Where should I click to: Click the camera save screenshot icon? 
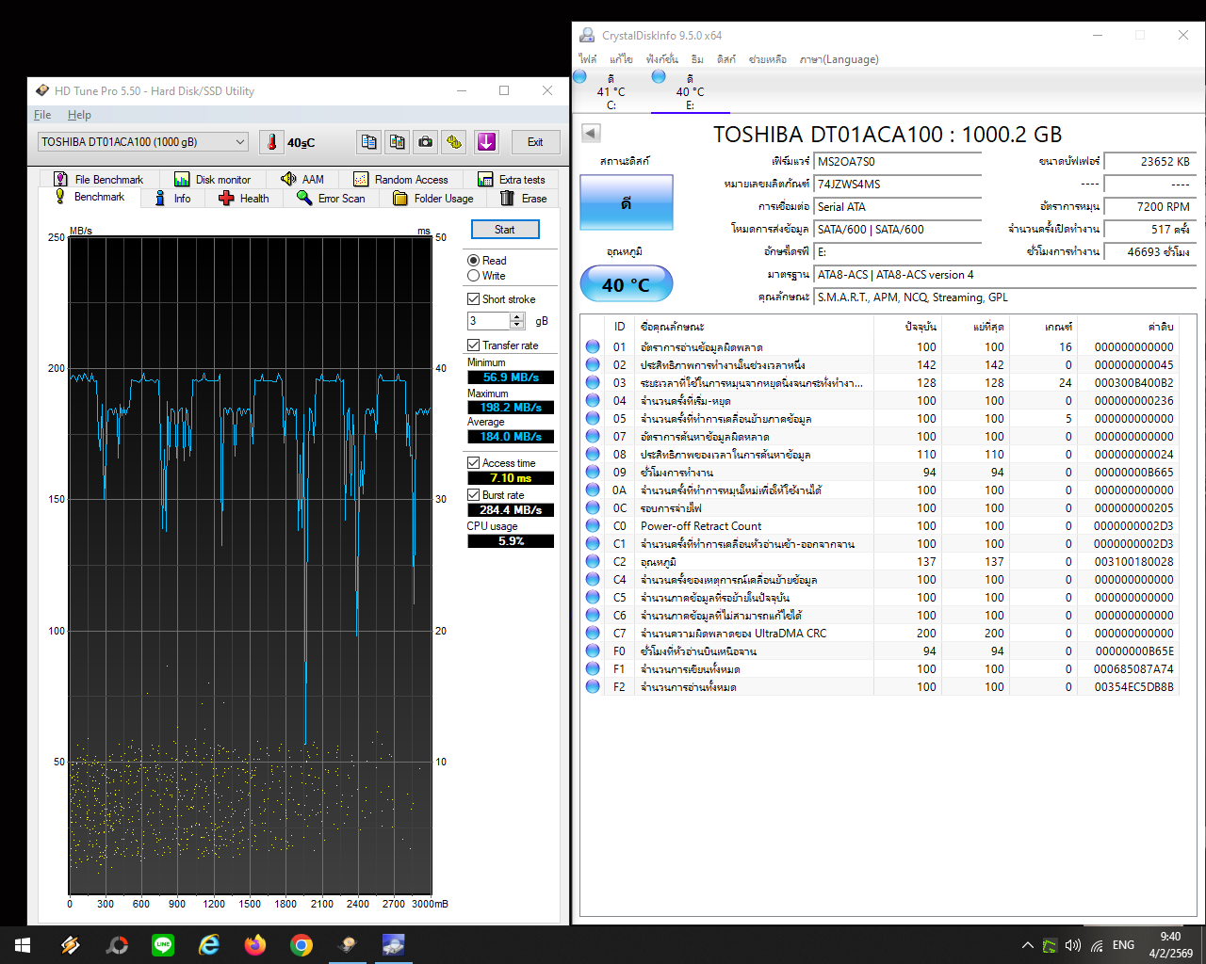(x=426, y=142)
